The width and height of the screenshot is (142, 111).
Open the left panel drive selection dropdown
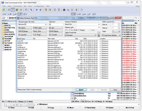click(7, 18)
